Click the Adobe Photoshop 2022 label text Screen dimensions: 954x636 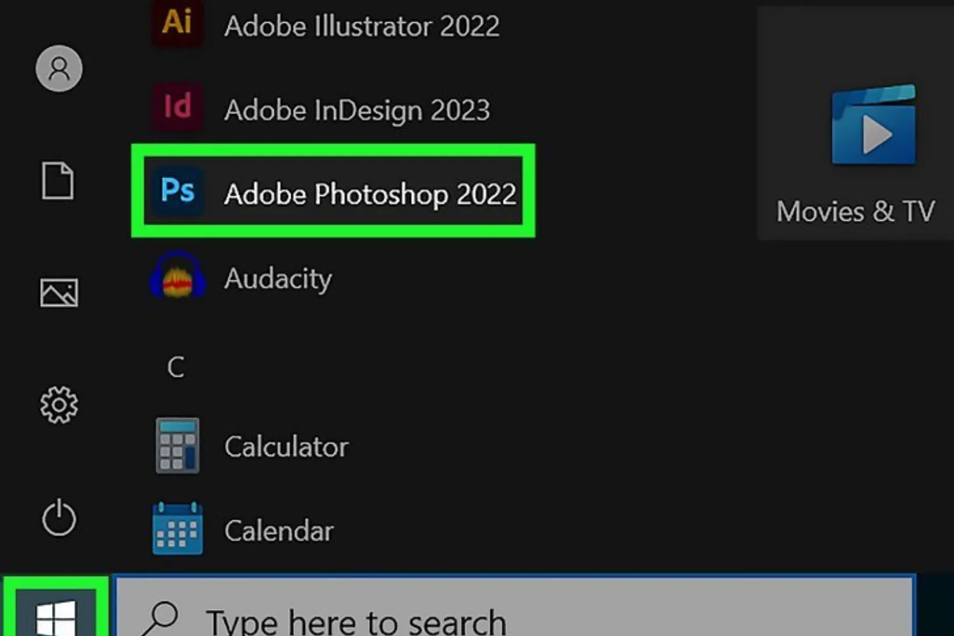(x=370, y=194)
